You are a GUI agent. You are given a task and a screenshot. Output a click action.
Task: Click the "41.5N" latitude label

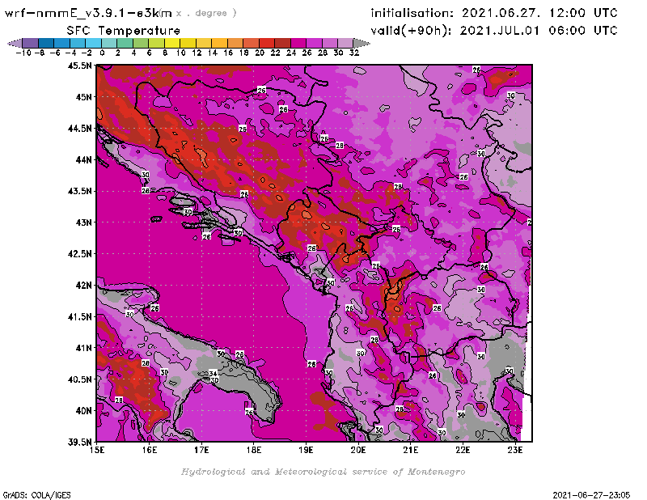pos(79,316)
